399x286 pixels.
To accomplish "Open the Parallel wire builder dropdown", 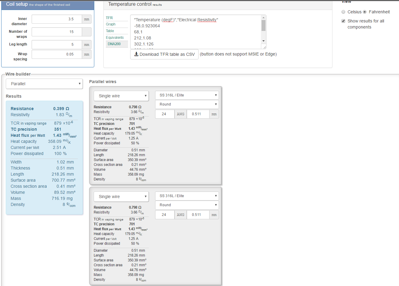I will pyautogui.click(x=44, y=84).
